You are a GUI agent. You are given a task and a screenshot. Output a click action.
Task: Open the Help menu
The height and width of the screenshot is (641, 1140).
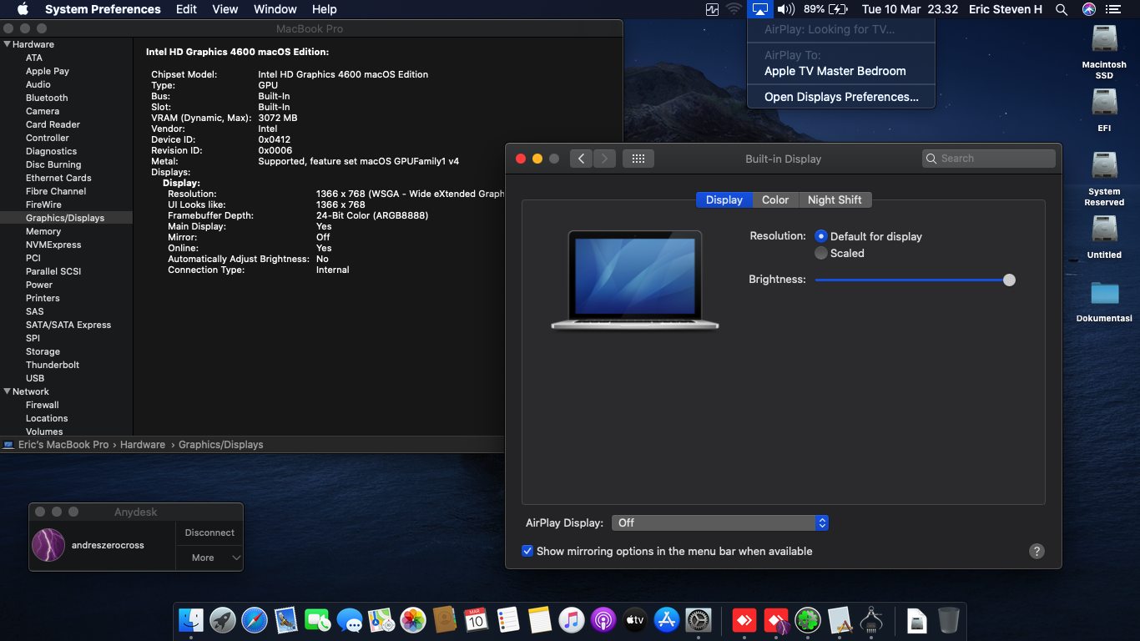(x=324, y=9)
